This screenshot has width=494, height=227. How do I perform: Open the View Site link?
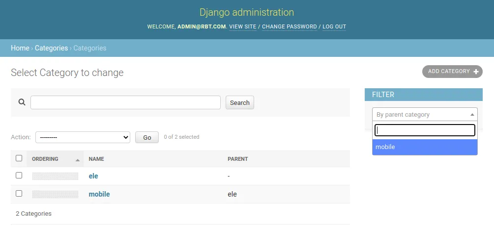[243, 27]
